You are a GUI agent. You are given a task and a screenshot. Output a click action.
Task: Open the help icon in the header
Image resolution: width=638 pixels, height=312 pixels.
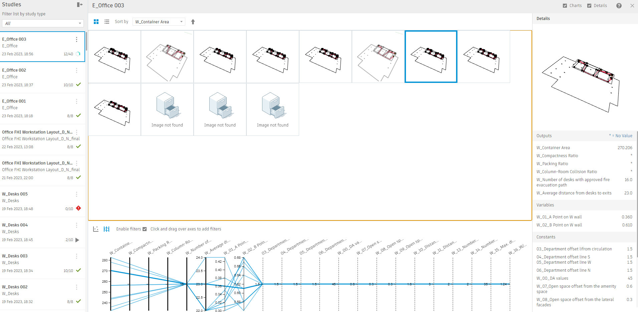click(x=619, y=6)
